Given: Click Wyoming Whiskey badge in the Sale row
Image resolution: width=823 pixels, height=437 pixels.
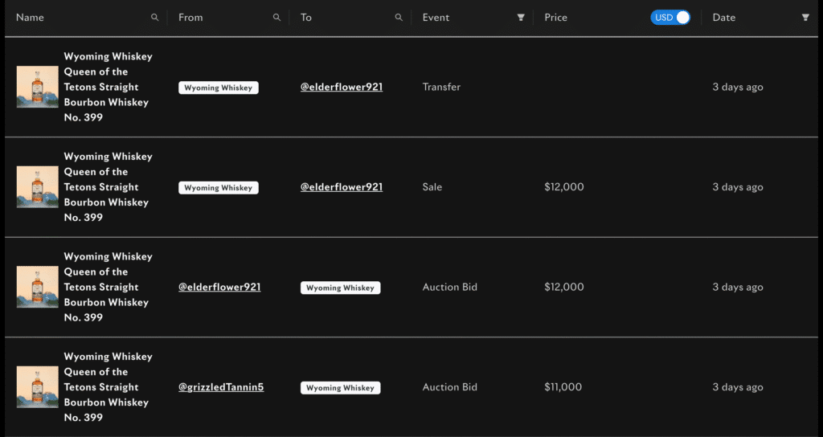Looking at the screenshot, I should point(219,188).
